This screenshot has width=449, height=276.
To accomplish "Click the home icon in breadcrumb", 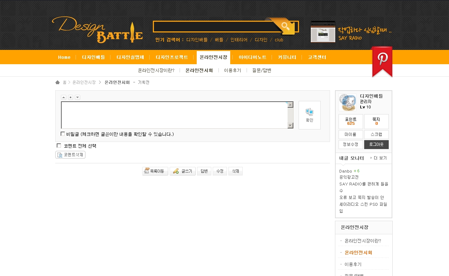I will (x=58, y=82).
